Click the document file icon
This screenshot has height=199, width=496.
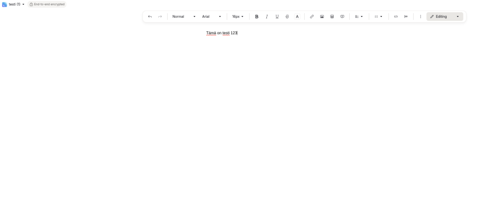4,4
